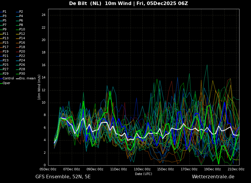Click the P11 yellow legend entry

coord(4,34)
